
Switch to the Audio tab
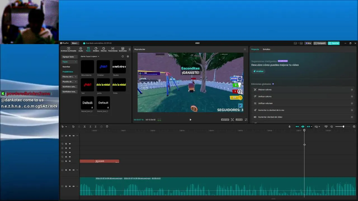pos(81,49)
